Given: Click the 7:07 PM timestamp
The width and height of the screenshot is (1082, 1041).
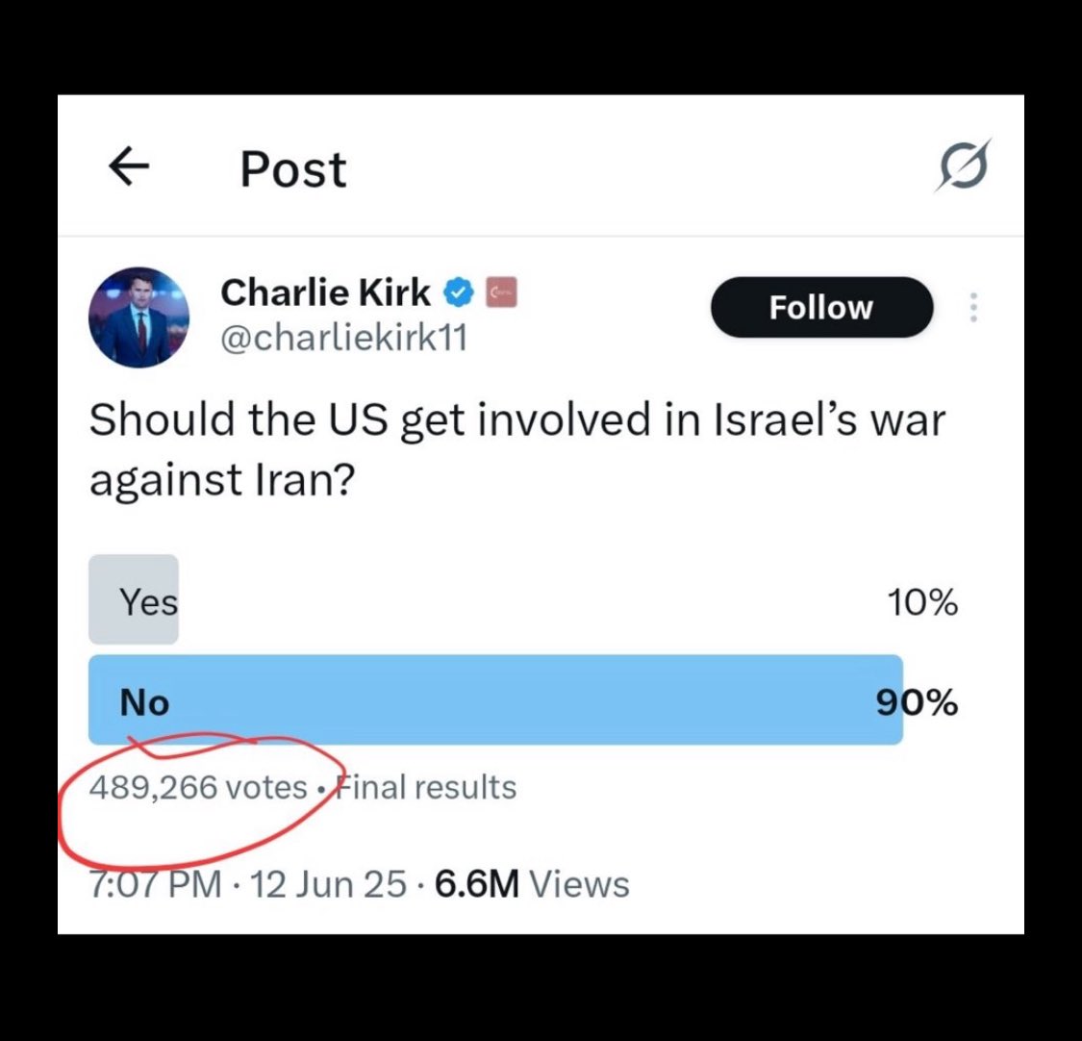Looking at the screenshot, I should [156, 884].
